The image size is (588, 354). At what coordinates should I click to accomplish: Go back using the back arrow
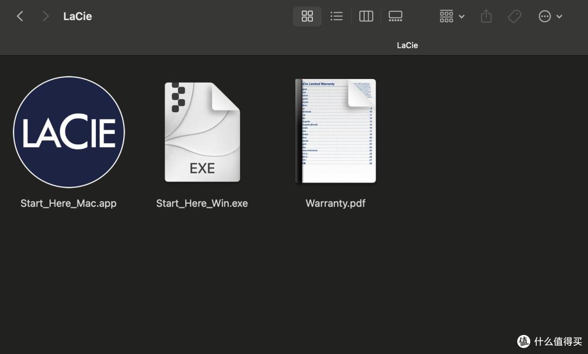[x=20, y=16]
